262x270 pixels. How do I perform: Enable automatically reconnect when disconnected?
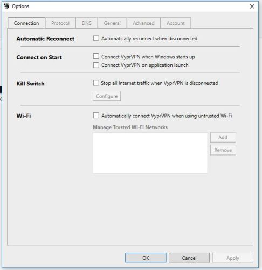pos(96,38)
